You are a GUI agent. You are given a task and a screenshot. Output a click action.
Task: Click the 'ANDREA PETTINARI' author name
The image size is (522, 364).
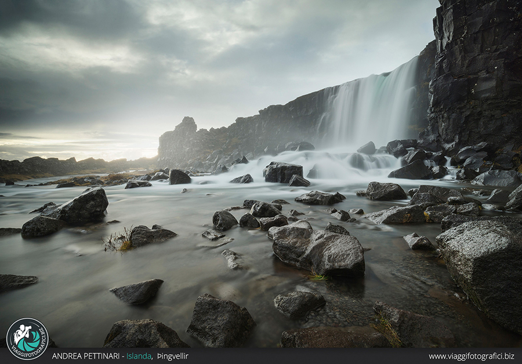coord(86,356)
